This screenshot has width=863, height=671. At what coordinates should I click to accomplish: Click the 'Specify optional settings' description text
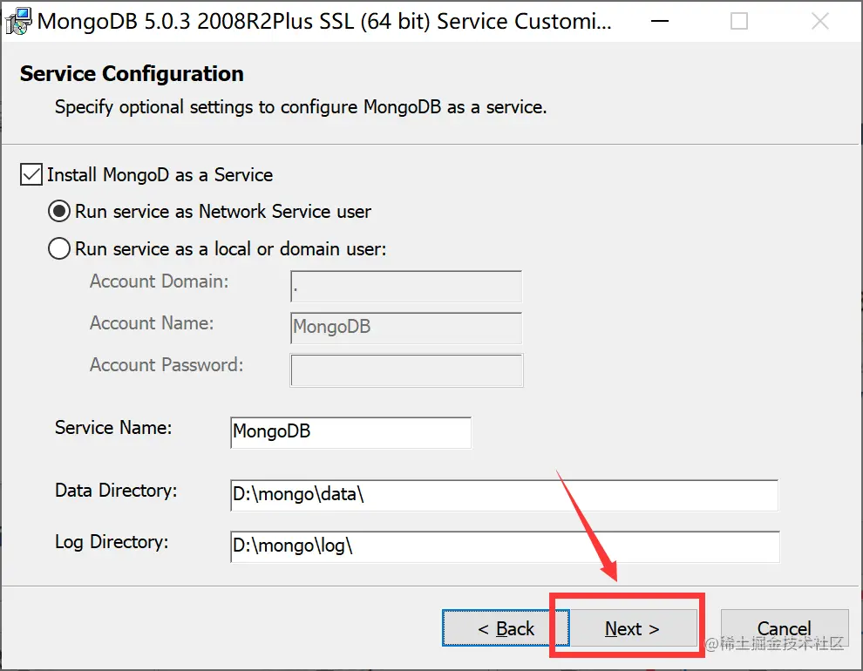(301, 106)
